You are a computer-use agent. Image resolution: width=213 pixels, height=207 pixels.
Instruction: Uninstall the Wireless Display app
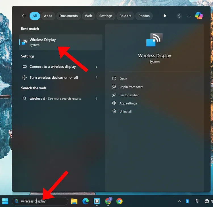pyautogui.click(x=125, y=111)
